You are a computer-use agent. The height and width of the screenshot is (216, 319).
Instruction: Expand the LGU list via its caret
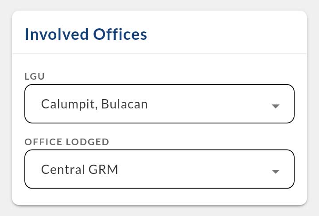[275, 106]
